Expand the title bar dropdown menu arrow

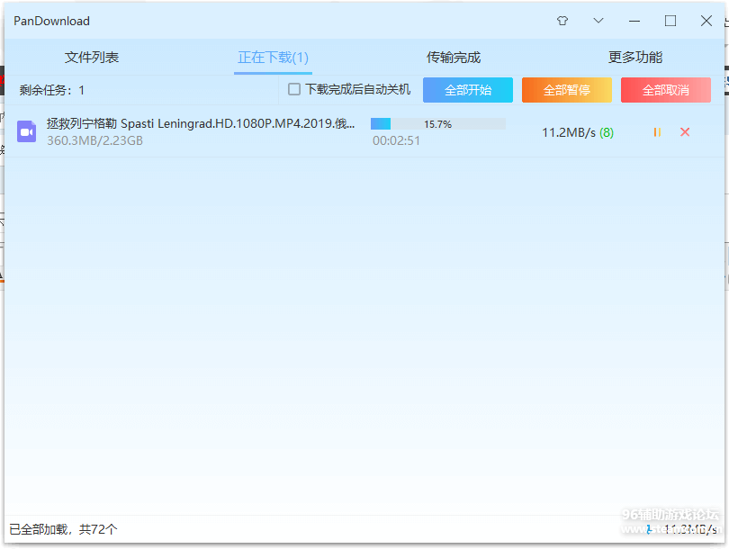click(x=598, y=21)
